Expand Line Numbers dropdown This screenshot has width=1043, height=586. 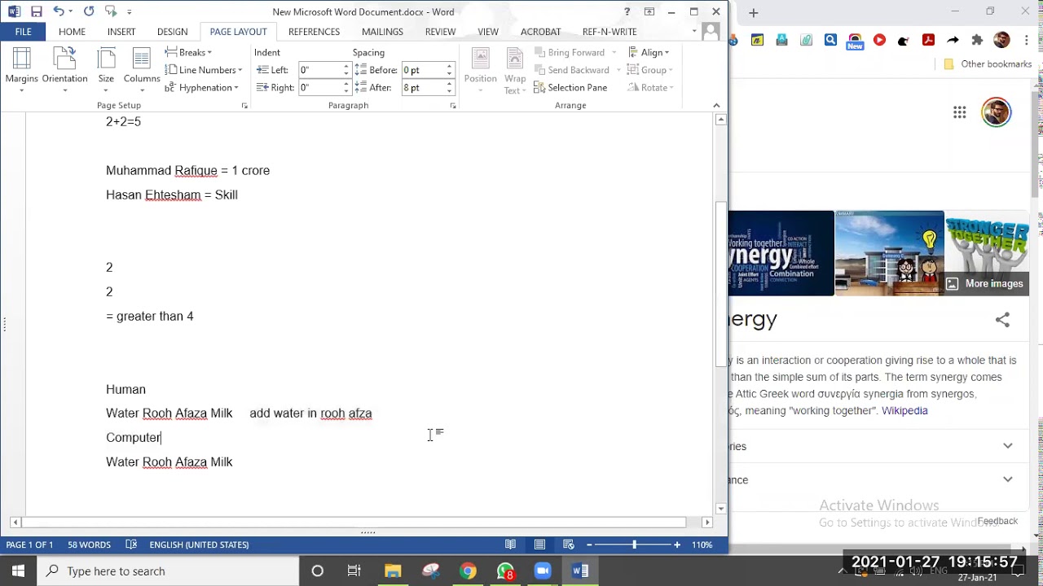(x=203, y=70)
